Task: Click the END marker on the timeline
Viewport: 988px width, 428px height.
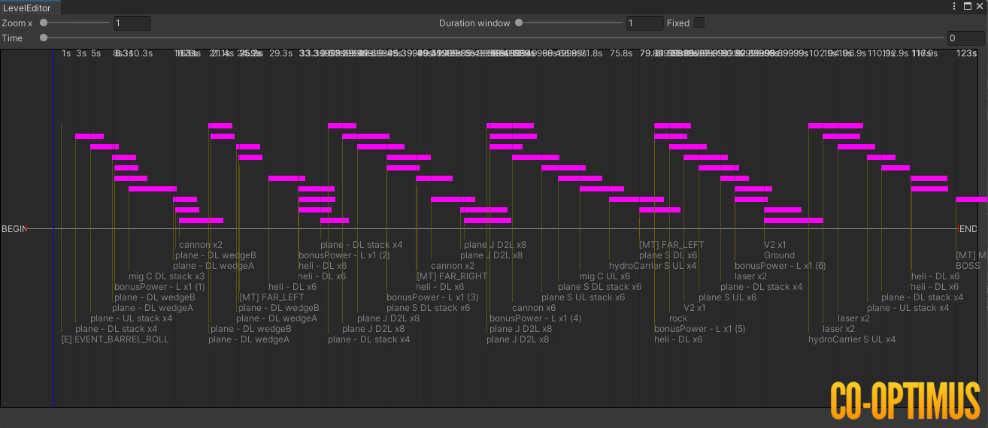Action: point(968,229)
